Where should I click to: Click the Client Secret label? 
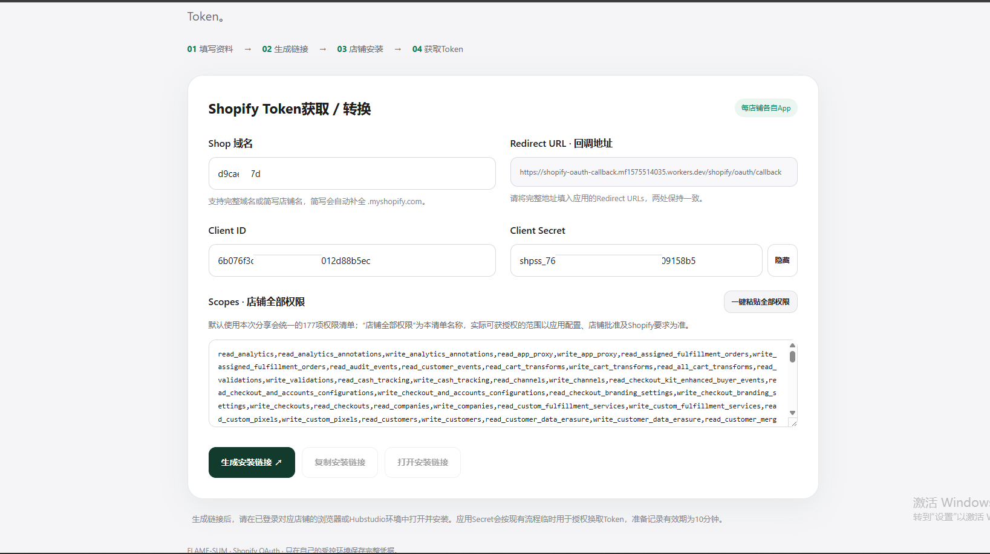(538, 230)
